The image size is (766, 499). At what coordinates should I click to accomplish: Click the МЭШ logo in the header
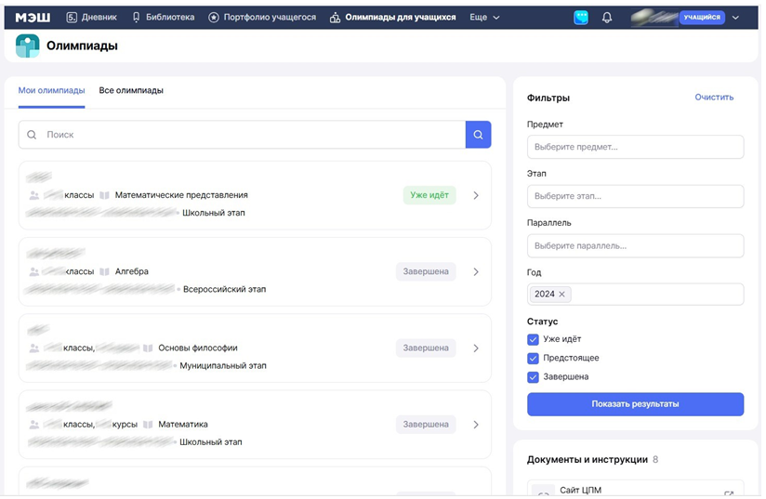[x=33, y=17]
